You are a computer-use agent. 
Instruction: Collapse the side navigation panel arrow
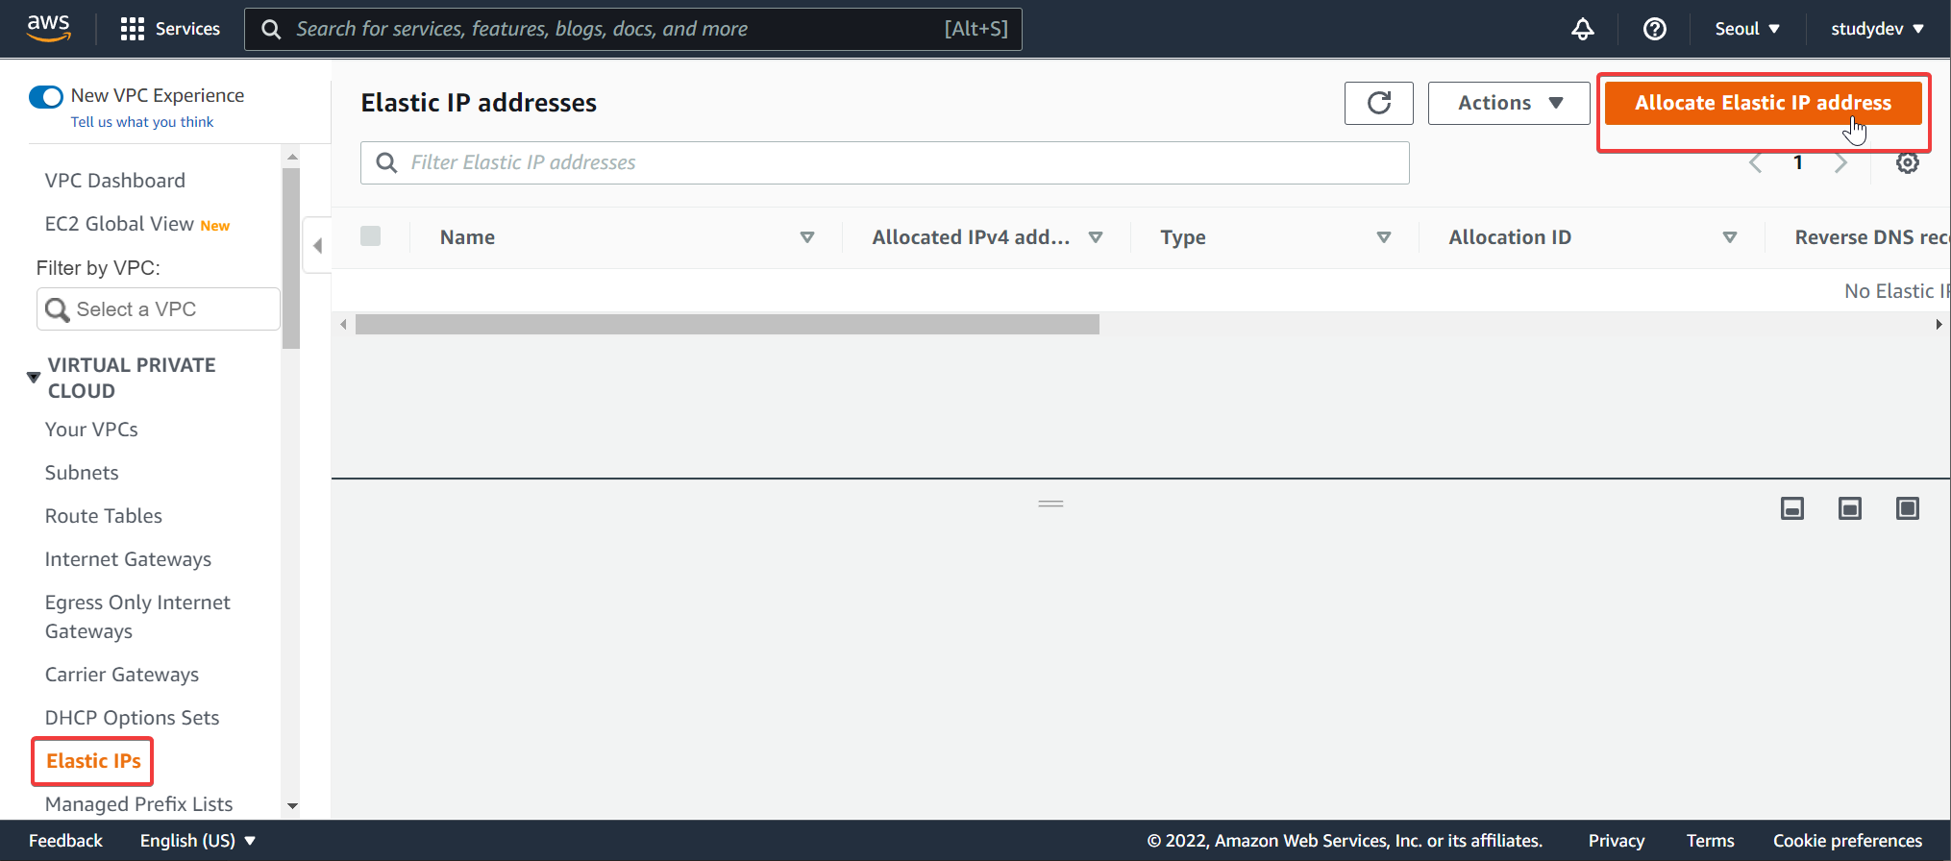click(x=317, y=245)
